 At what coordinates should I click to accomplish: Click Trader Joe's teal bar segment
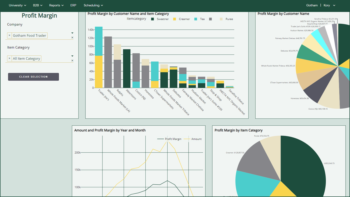pyautogui.click(x=99, y=41)
